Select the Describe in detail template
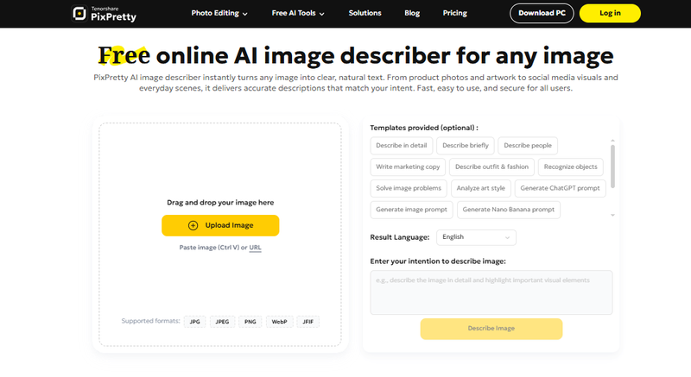 click(401, 146)
